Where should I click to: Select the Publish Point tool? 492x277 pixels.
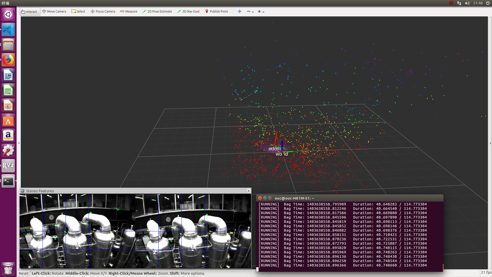tap(217, 12)
